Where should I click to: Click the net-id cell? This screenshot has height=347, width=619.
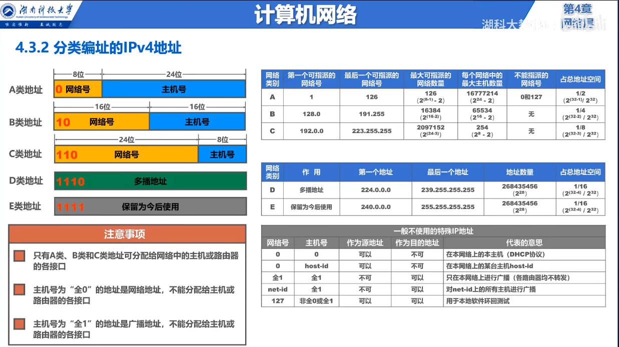coord(278,289)
